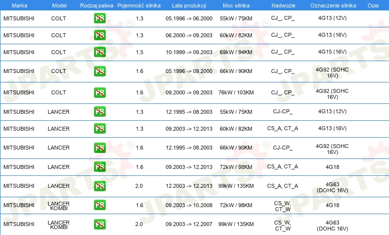Click the 1.5 engine capacity cell

coord(139,52)
